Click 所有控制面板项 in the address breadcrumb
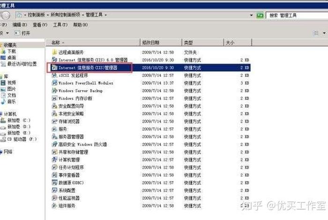 [65, 15]
